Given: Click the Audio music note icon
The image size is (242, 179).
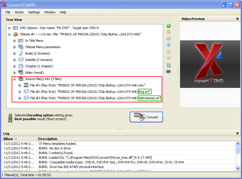Looking at the screenshot, I should (x=21, y=53).
